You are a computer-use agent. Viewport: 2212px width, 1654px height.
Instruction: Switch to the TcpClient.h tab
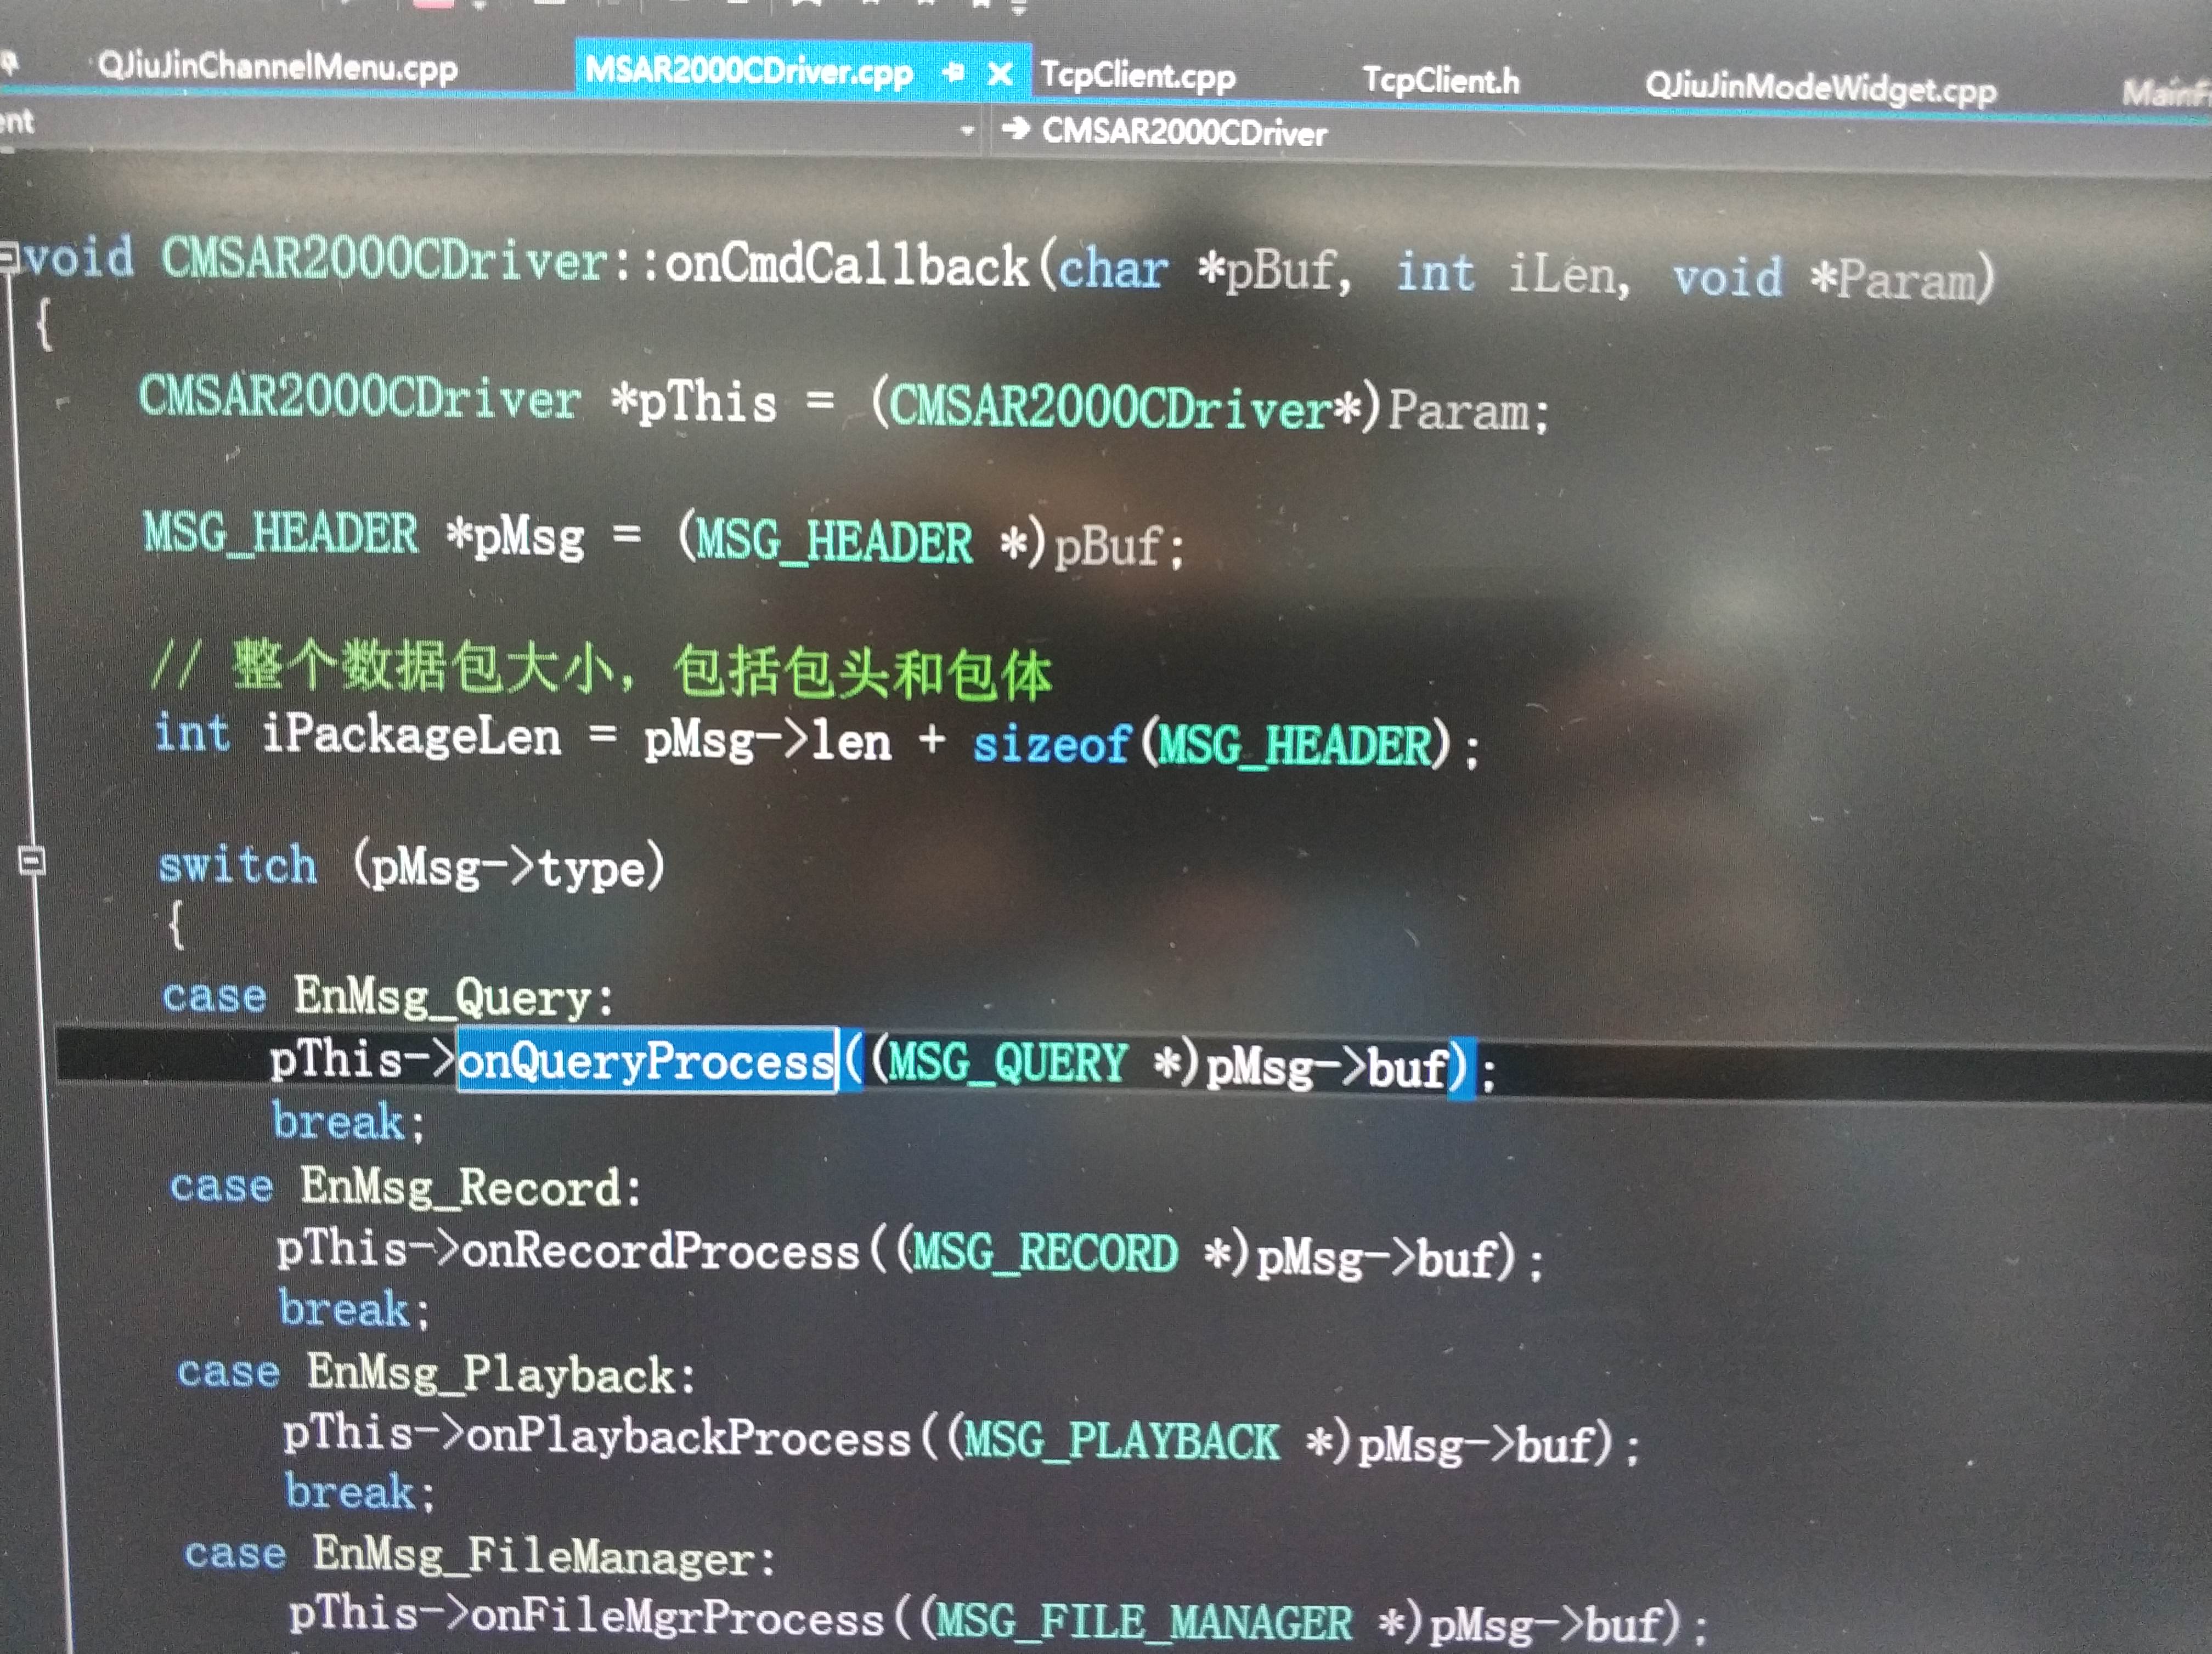pyautogui.click(x=1440, y=80)
